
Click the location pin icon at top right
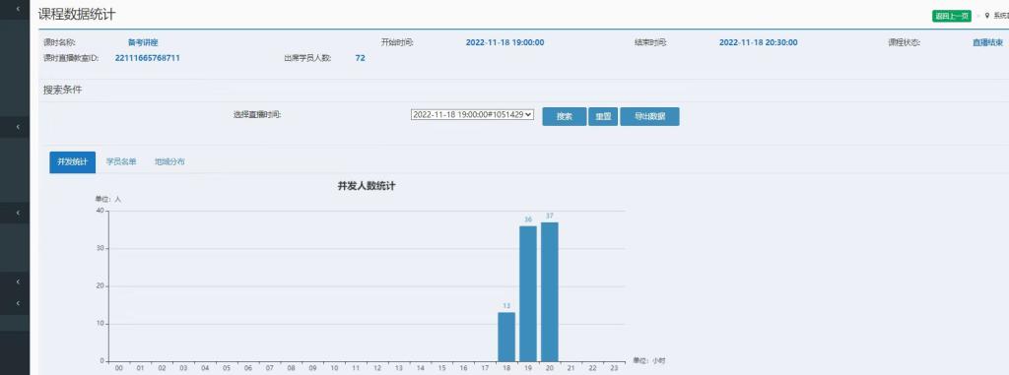[987, 16]
